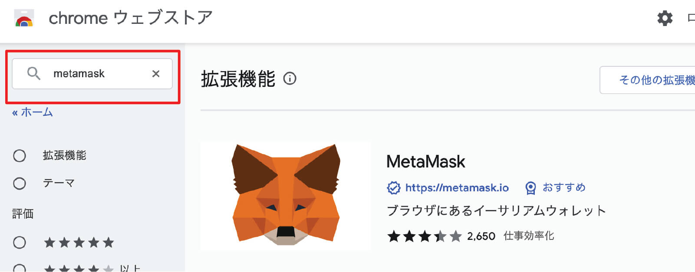Select the five-star rating radio button
This screenshot has width=695, height=272.
tap(20, 243)
